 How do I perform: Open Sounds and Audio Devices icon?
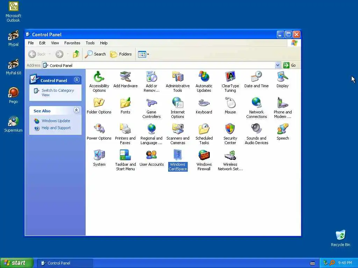pos(256,134)
